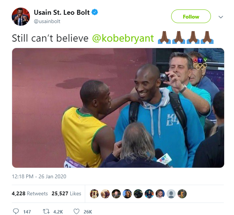Follow Usain St. Leo Bolt
This screenshot has width=234, height=215.
191,16
